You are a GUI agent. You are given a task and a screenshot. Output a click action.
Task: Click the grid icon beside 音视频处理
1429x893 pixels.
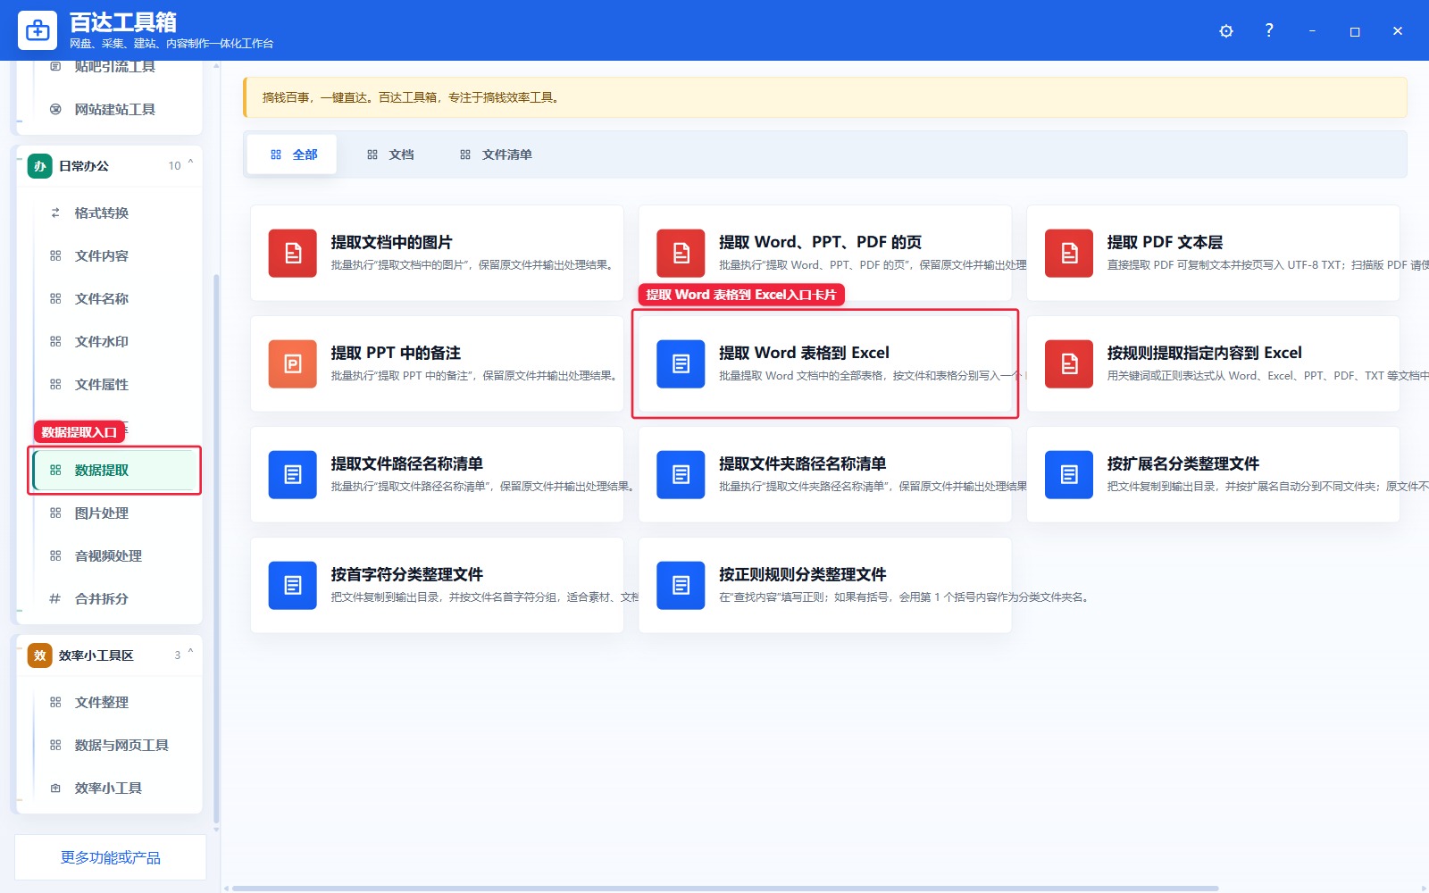[x=55, y=555]
